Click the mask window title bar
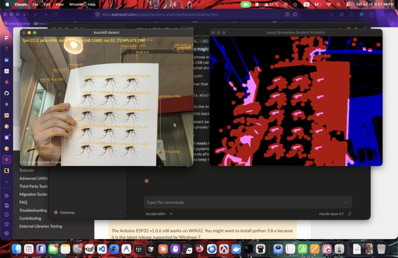This screenshot has height=258, width=398. tap(296, 32)
